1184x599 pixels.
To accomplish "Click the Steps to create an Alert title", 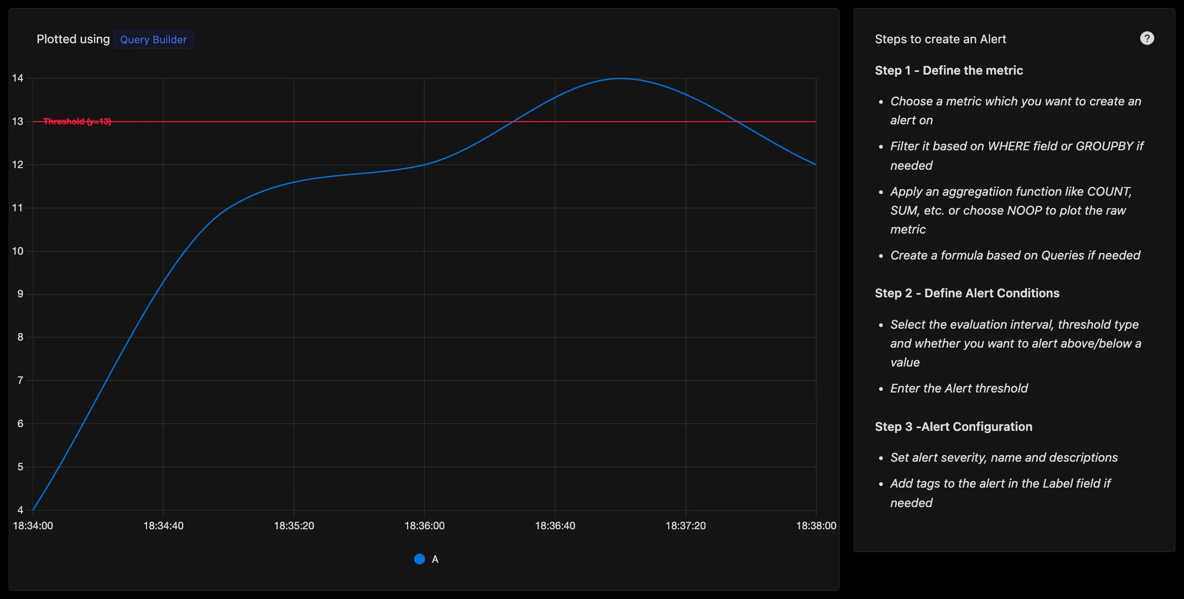I will (941, 39).
